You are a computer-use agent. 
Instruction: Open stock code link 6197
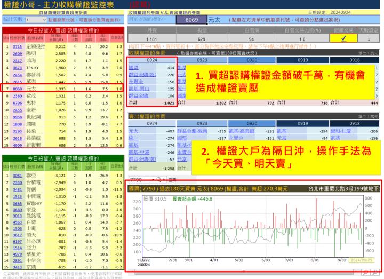[x=18, y=242]
